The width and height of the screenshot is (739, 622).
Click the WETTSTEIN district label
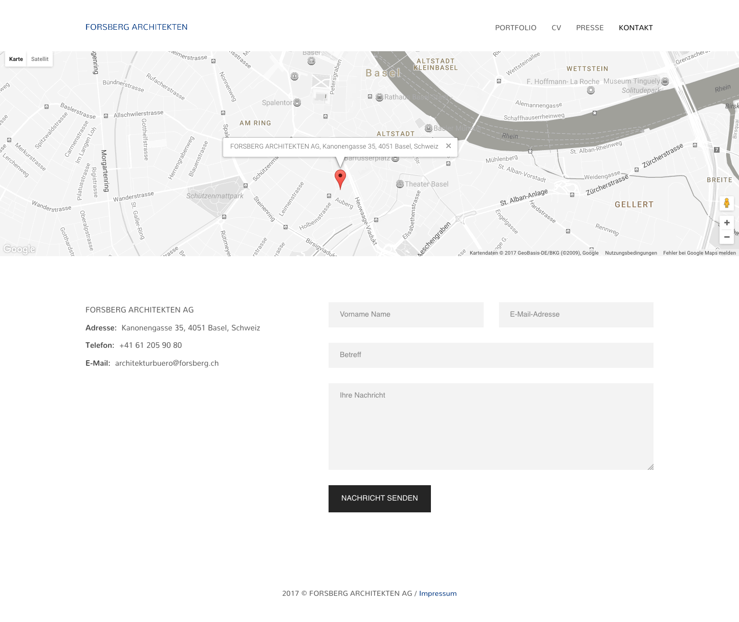pos(588,69)
